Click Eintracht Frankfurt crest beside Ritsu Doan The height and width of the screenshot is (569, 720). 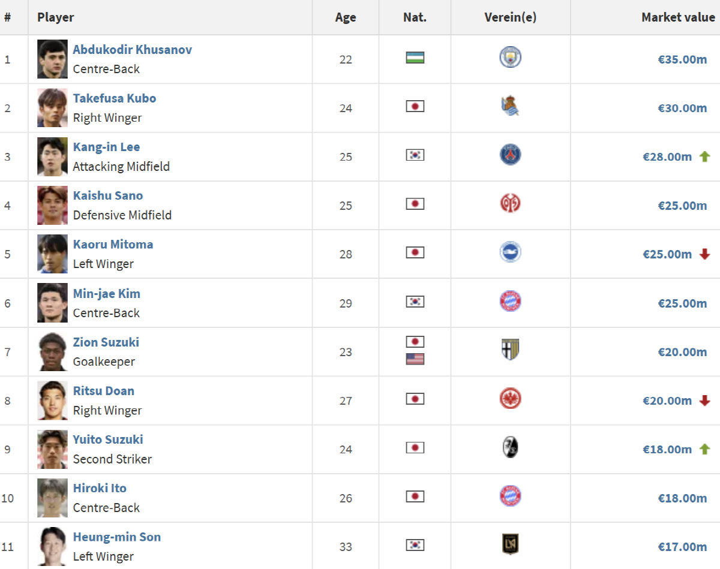510,399
